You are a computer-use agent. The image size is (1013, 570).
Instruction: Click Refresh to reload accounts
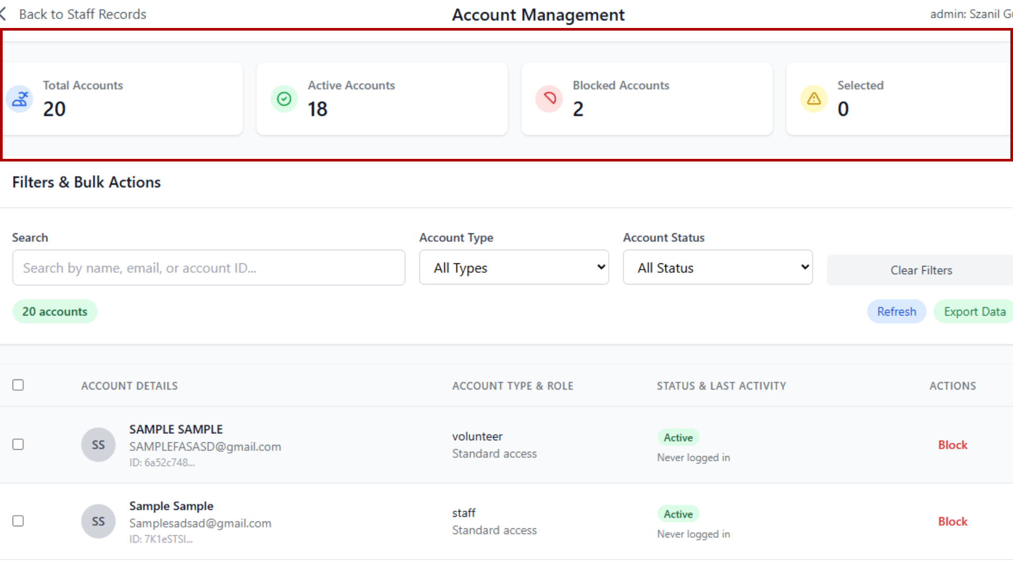click(x=896, y=311)
